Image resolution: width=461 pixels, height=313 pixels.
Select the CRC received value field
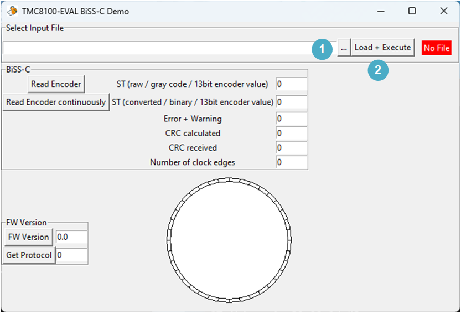[x=291, y=148]
